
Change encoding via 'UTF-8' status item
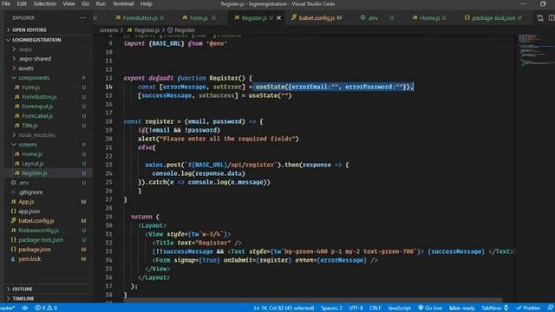pyautogui.click(x=356, y=309)
